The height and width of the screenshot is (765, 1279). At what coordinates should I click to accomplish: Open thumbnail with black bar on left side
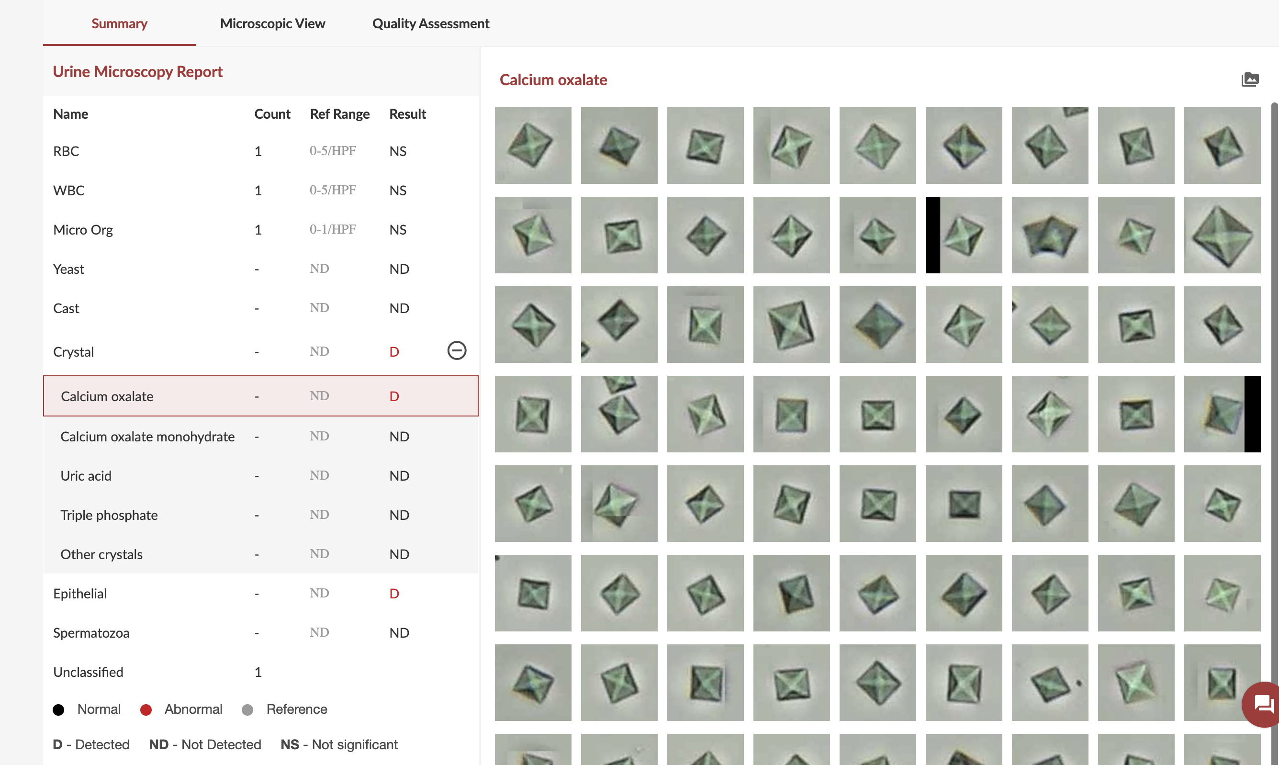point(964,235)
